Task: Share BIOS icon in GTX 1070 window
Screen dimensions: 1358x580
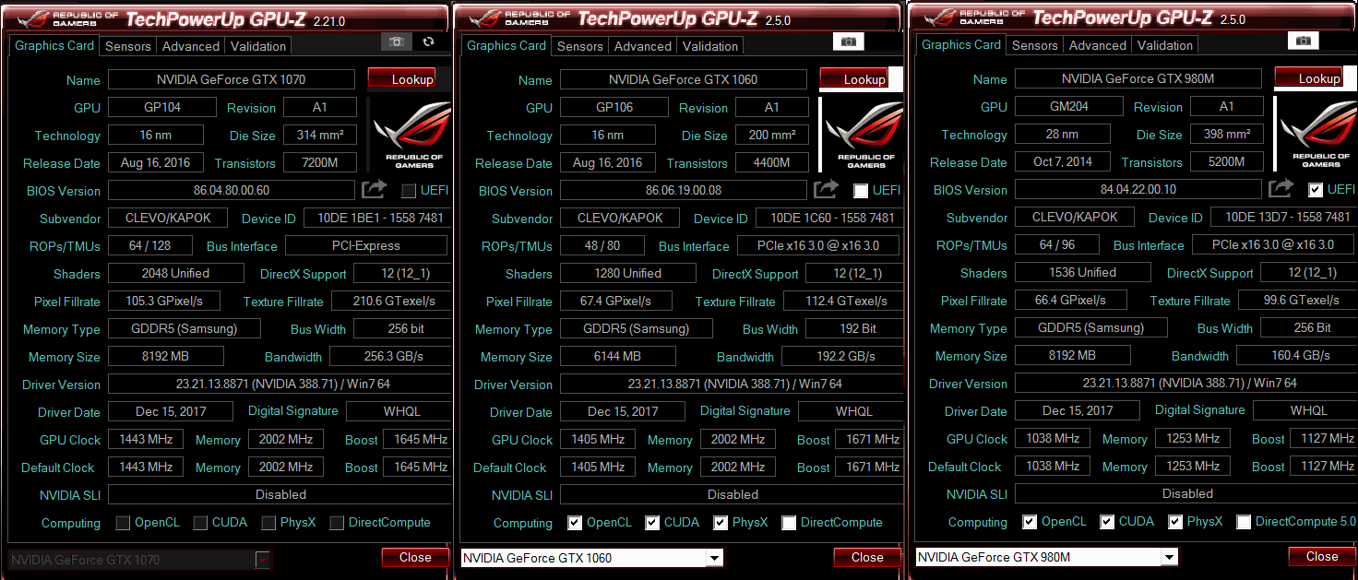Action: 374,190
